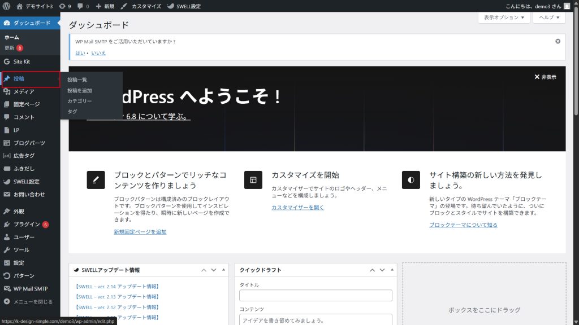Collapse the sidebar with メニューを閉じる
Screen dimensions: 579x325
[x=33, y=302]
